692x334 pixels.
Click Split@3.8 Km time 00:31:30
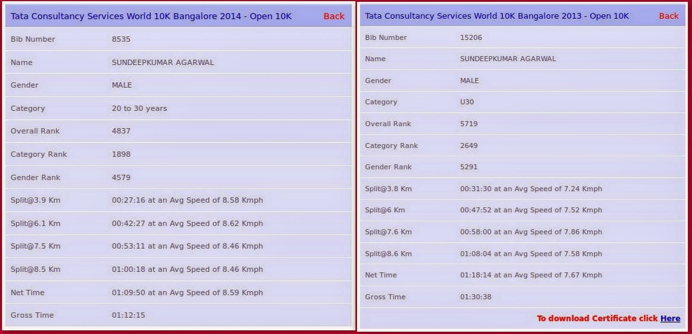(x=476, y=189)
